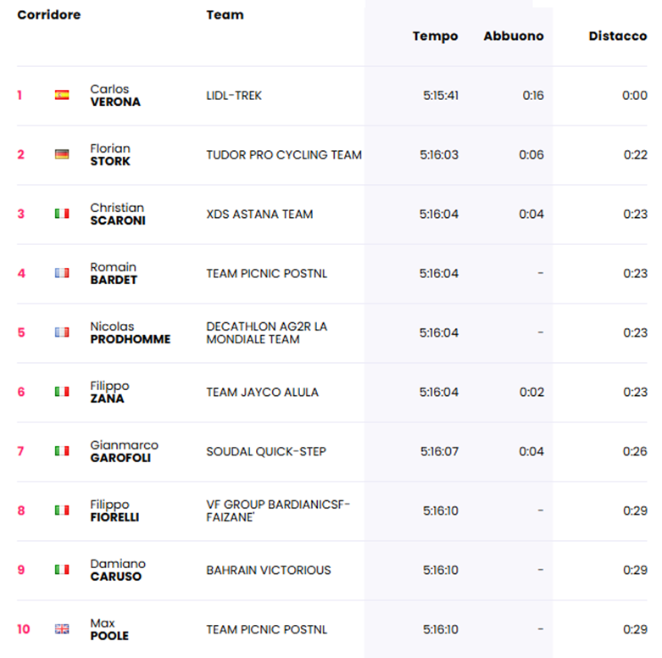662x658 pixels.
Task: Select rider Damiano CARUSO
Action: (x=118, y=570)
